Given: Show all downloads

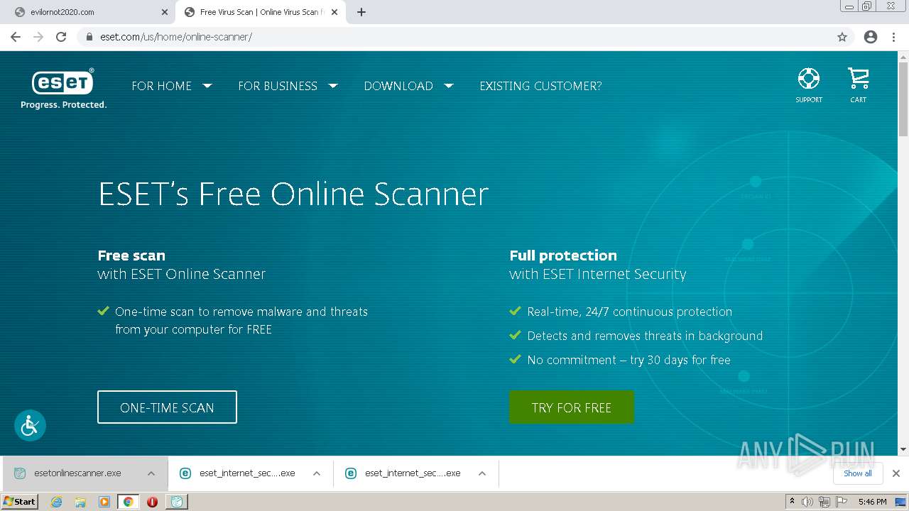Looking at the screenshot, I should 858,473.
